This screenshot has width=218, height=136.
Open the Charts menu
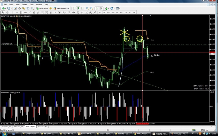24,5
